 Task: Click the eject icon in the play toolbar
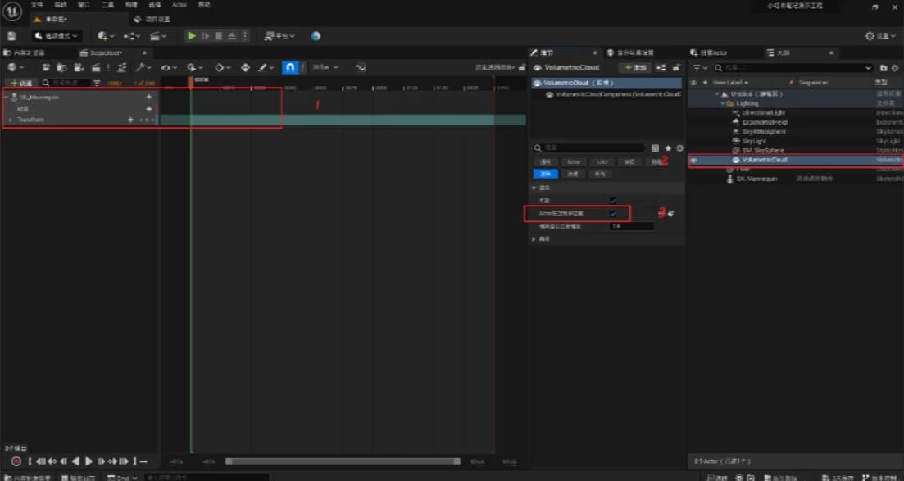coord(232,36)
